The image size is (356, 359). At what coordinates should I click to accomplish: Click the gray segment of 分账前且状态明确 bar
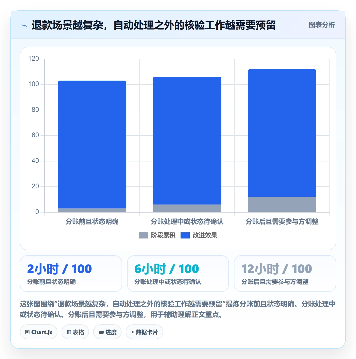[x=92, y=210]
